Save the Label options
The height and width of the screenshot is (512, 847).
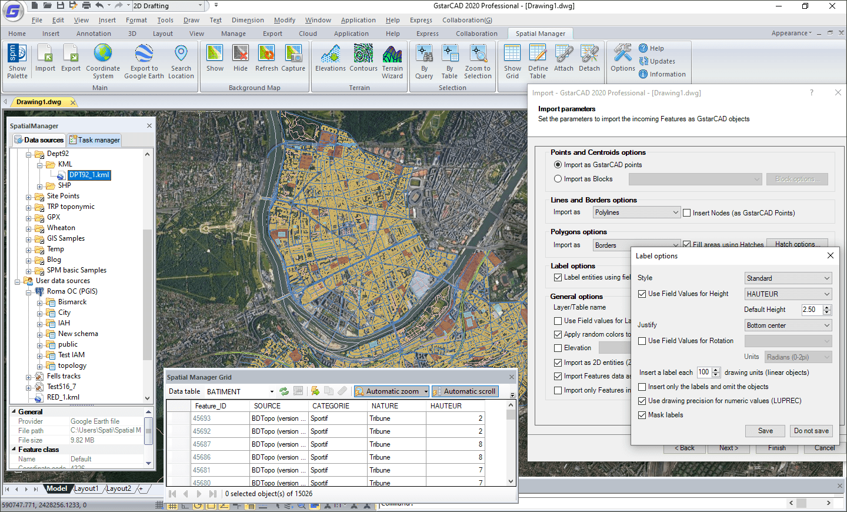point(765,431)
